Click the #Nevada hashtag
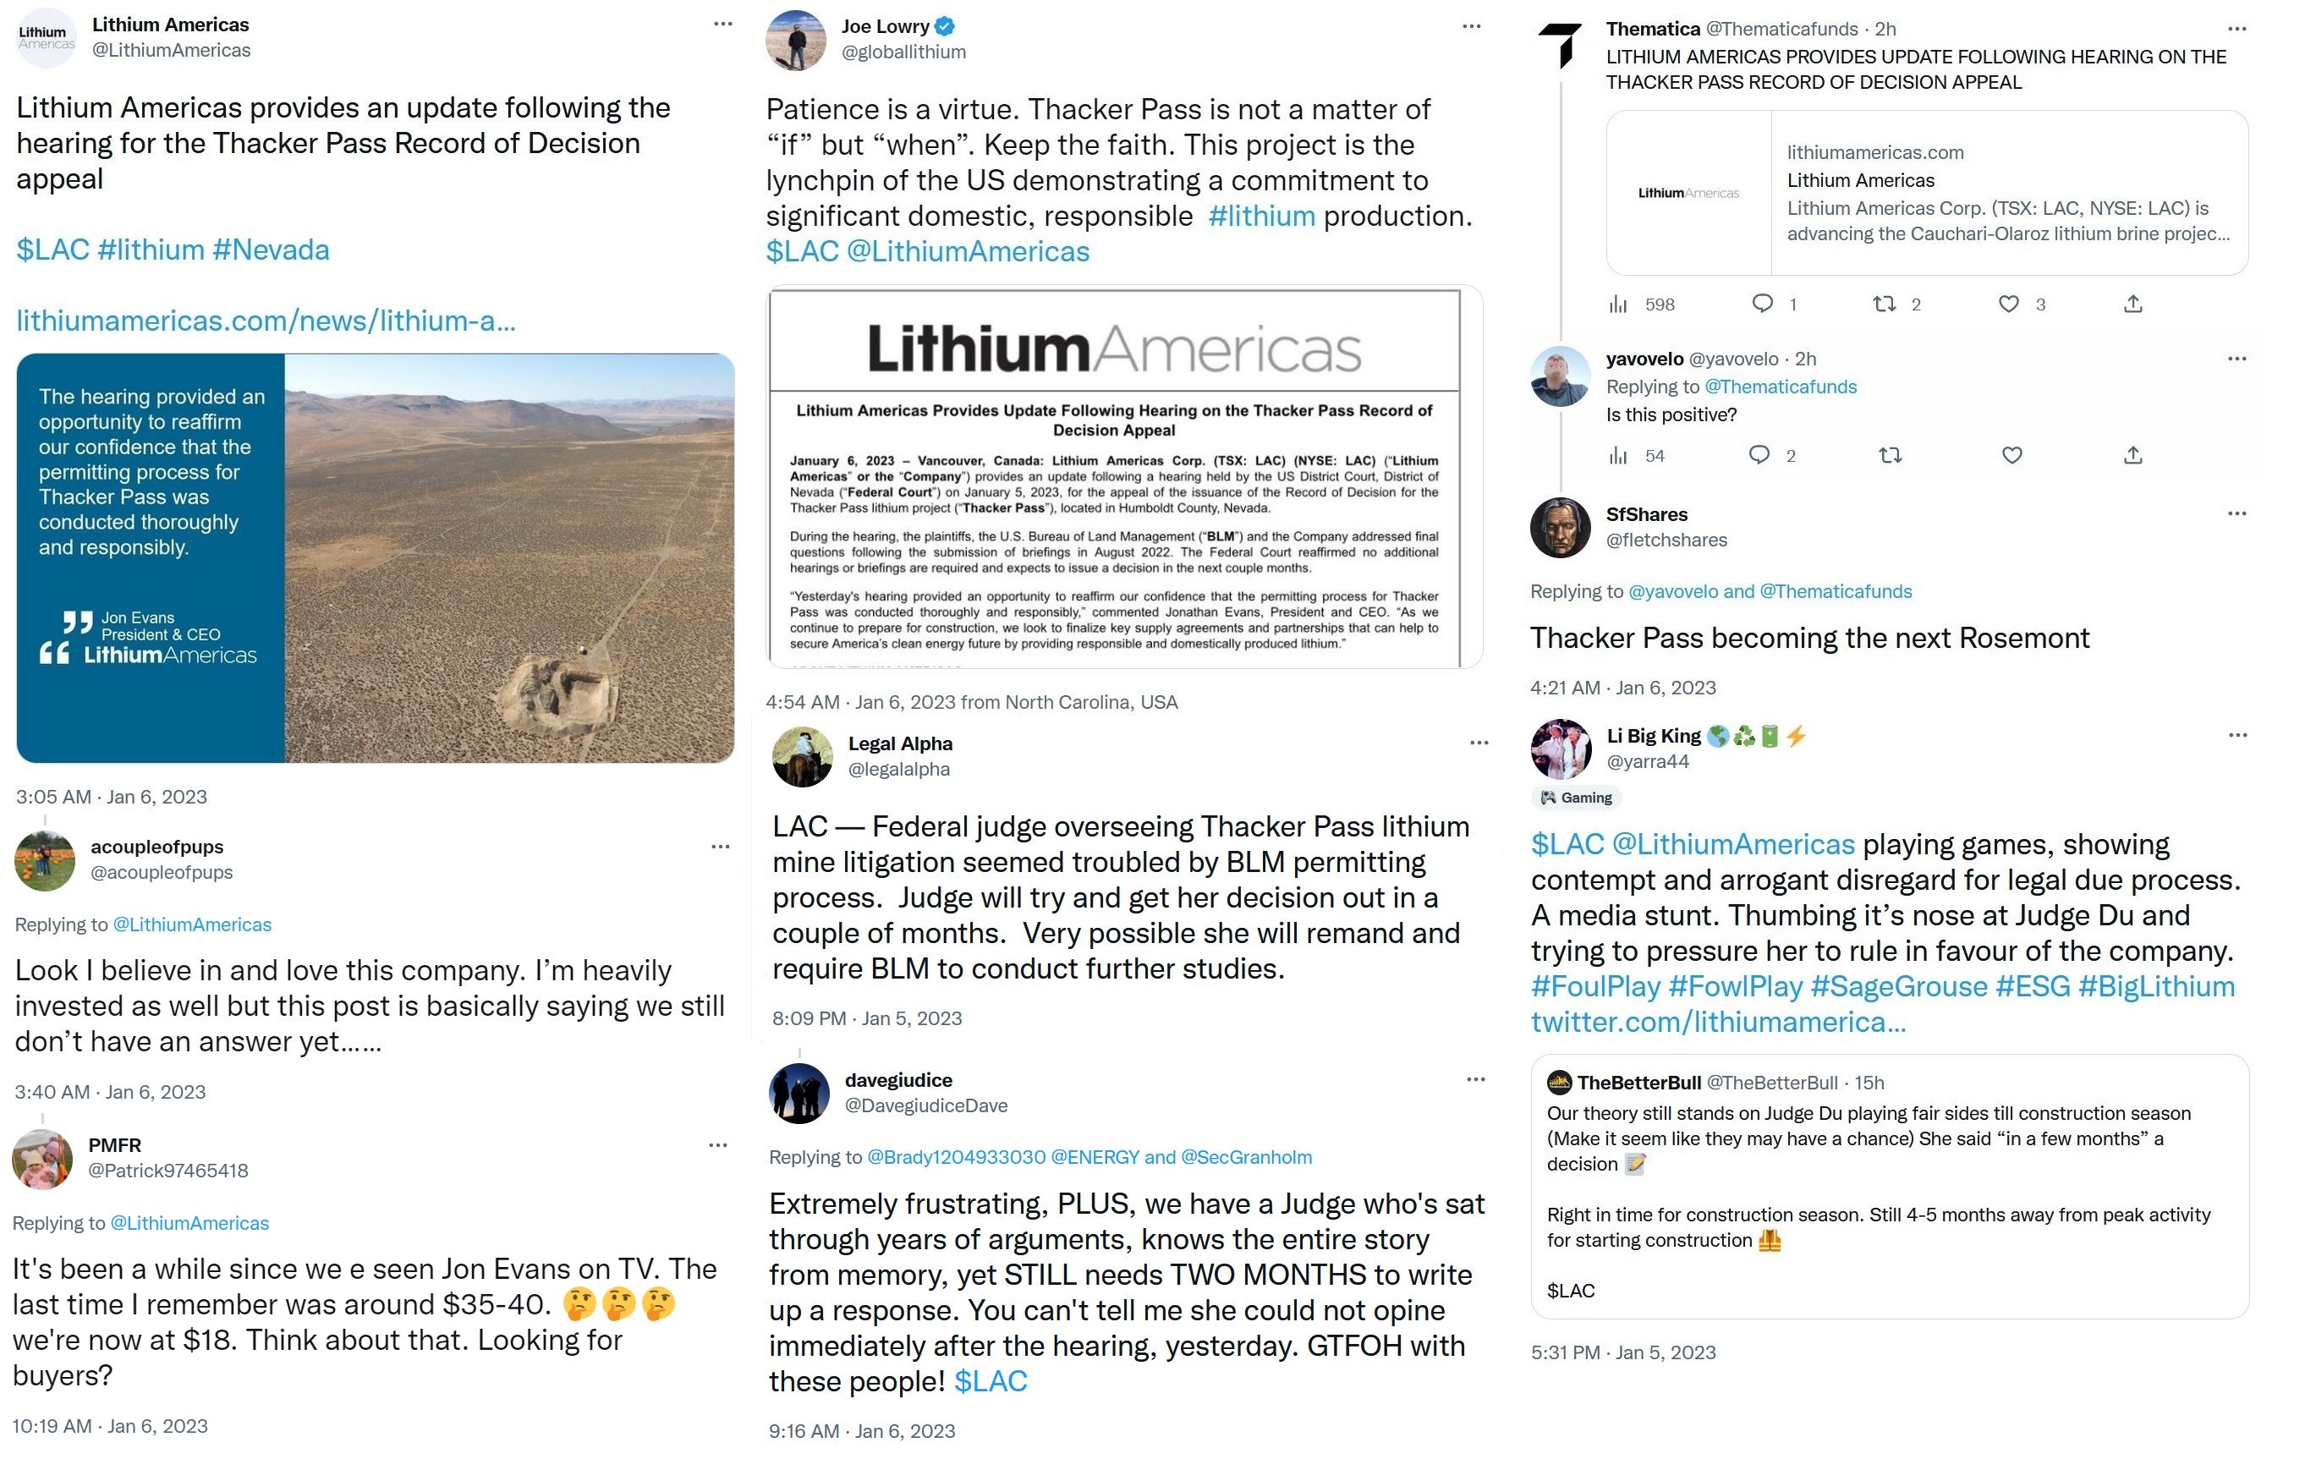 270,250
